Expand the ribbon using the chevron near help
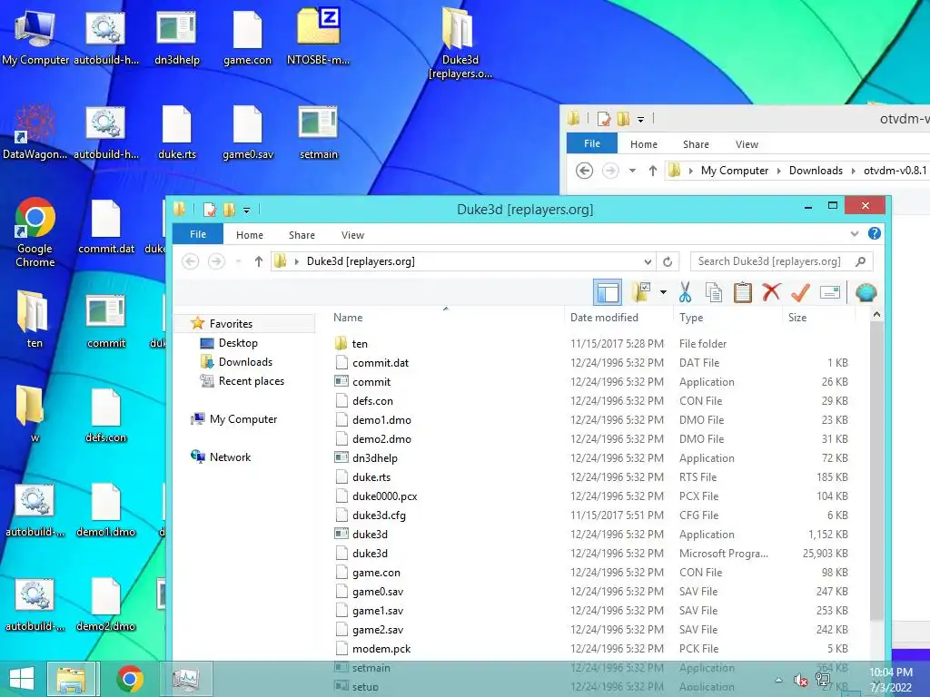The height and width of the screenshot is (697, 930). [854, 233]
